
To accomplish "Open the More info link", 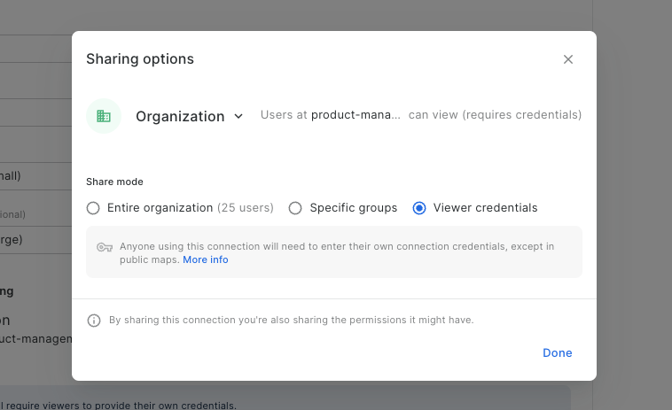I will pos(206,260).
